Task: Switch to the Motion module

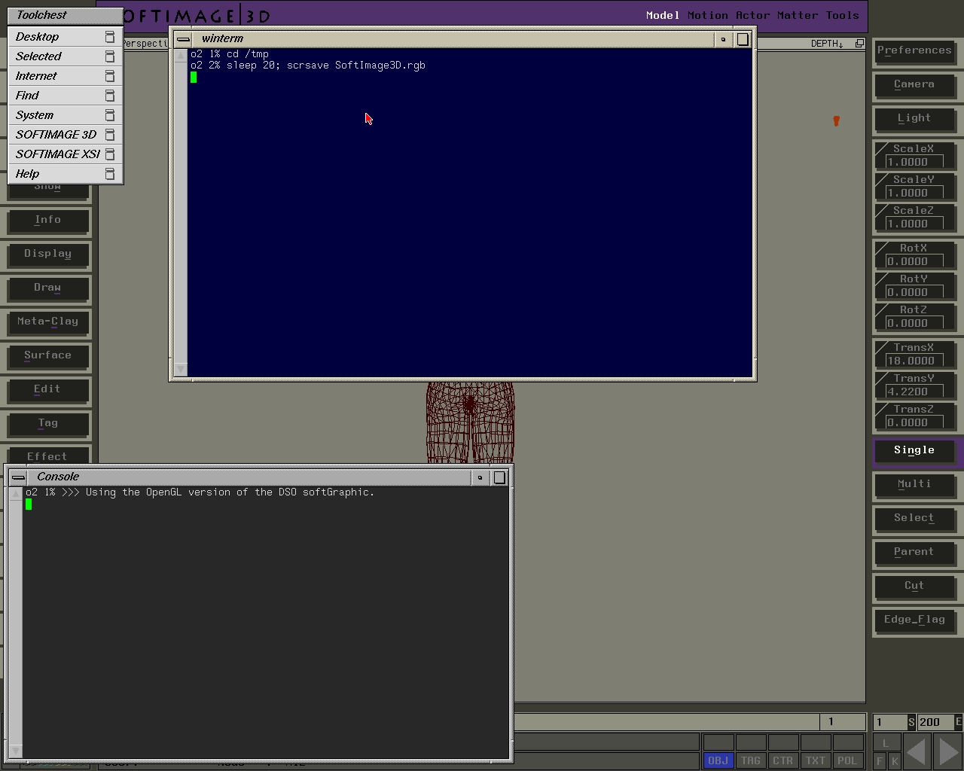Action: point(708,15)
